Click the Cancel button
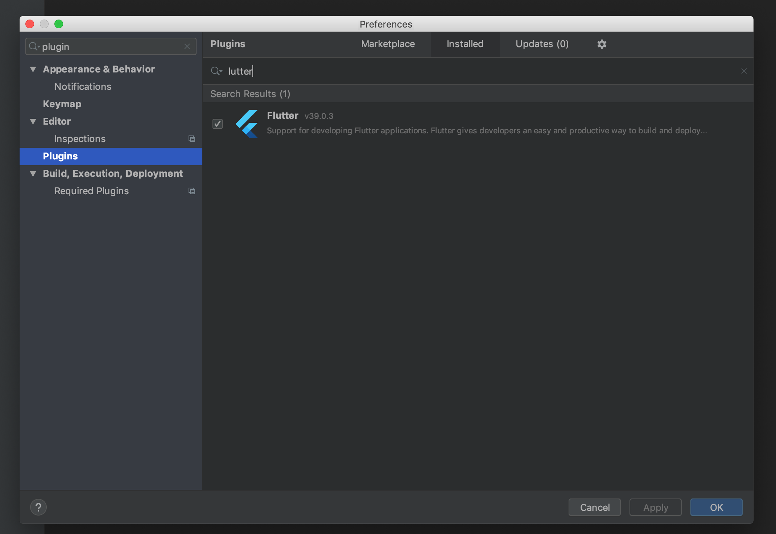The height and width of the screenshot is (534, 776). click(x=595, y=507)
